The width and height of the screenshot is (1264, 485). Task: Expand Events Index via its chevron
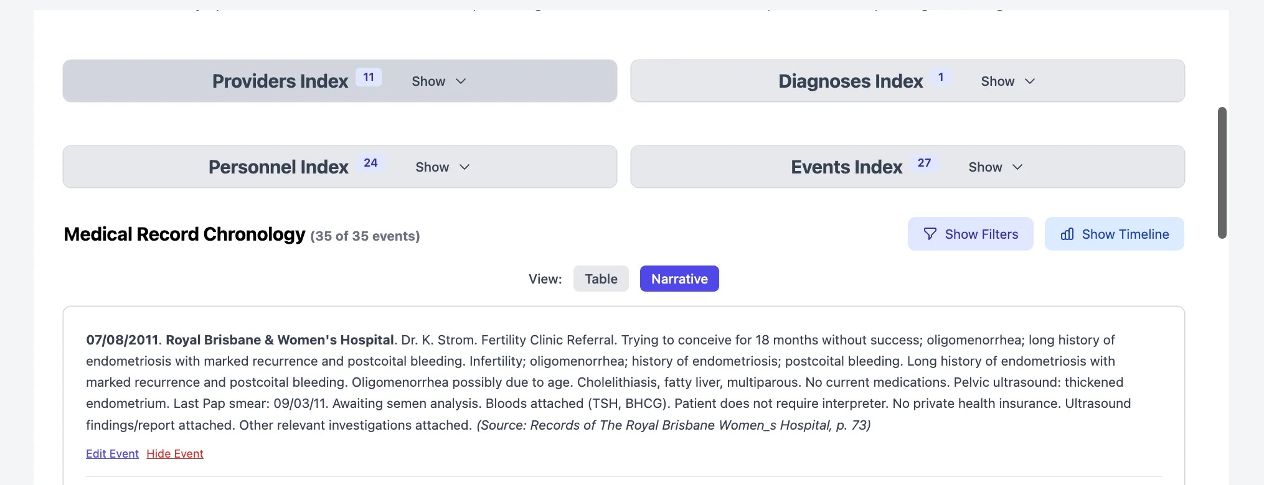pos(1017,167)
